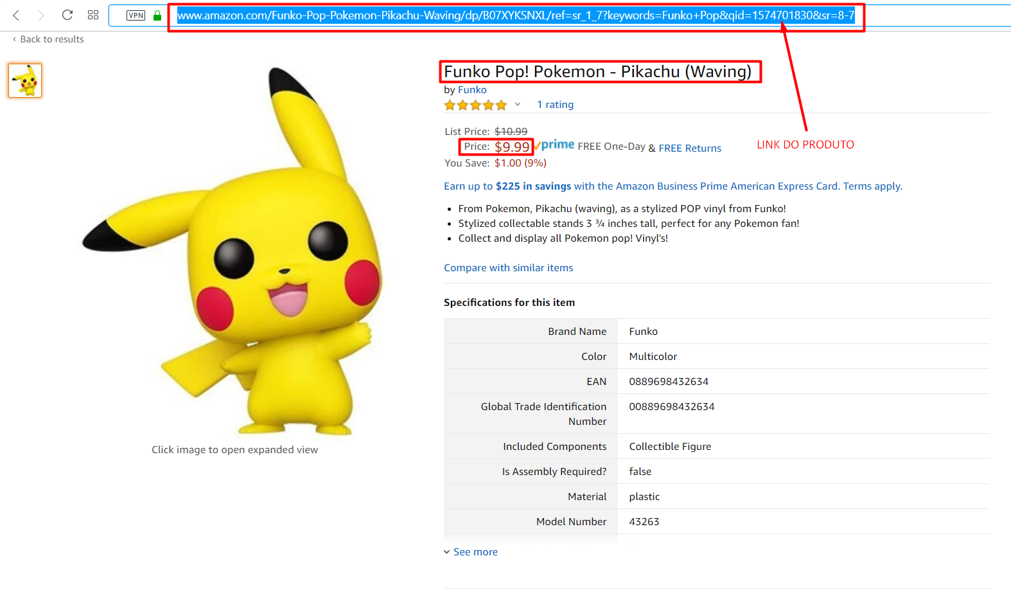Open Compare with similar items link
Screen dimensions: 1011x592
[508, 268]
